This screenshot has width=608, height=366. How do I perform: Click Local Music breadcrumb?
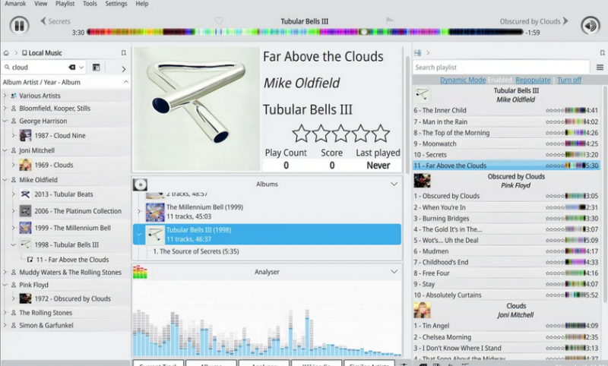[x=42, y=53]
